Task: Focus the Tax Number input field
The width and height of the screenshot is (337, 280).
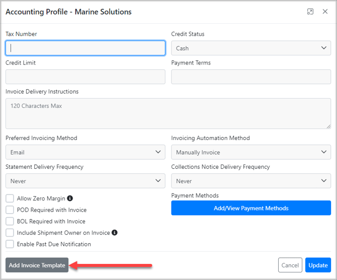Action: [x=85, y=48]
